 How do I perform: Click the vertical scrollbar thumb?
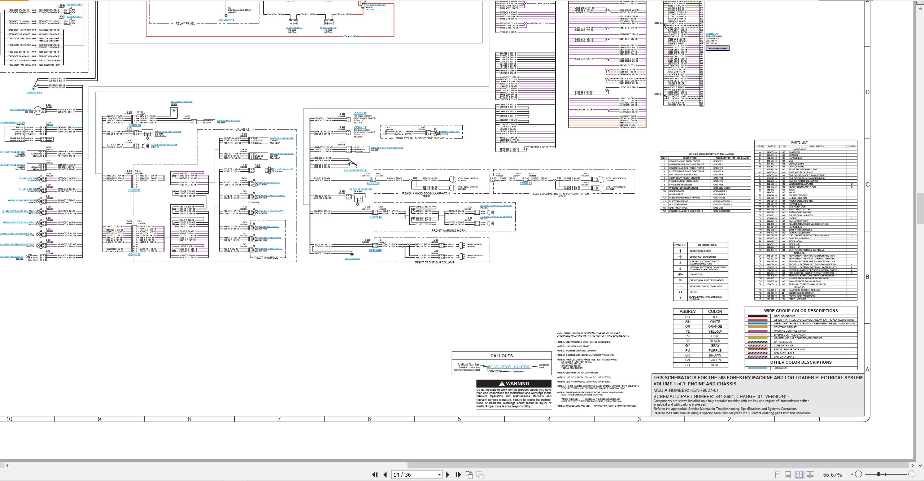coord(920,209)
